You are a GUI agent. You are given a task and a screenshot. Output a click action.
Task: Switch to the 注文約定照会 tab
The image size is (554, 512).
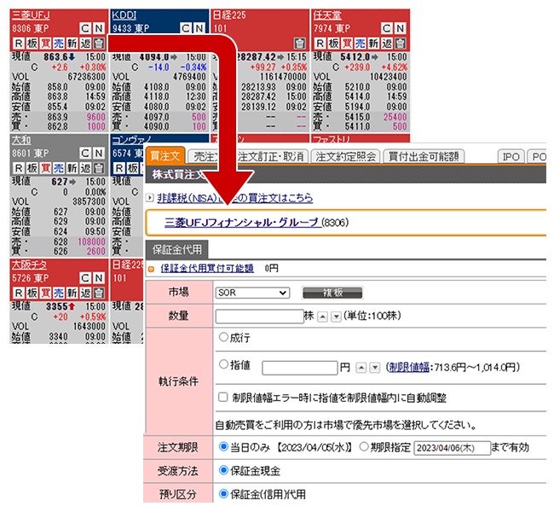tap(345, 156)
